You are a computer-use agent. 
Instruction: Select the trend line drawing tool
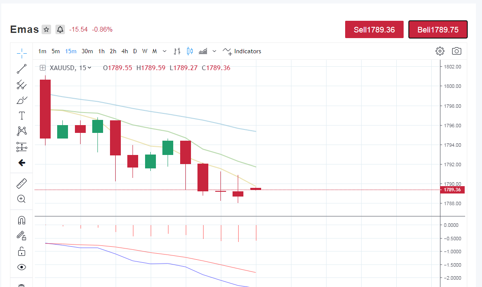(x=22, y=69)
